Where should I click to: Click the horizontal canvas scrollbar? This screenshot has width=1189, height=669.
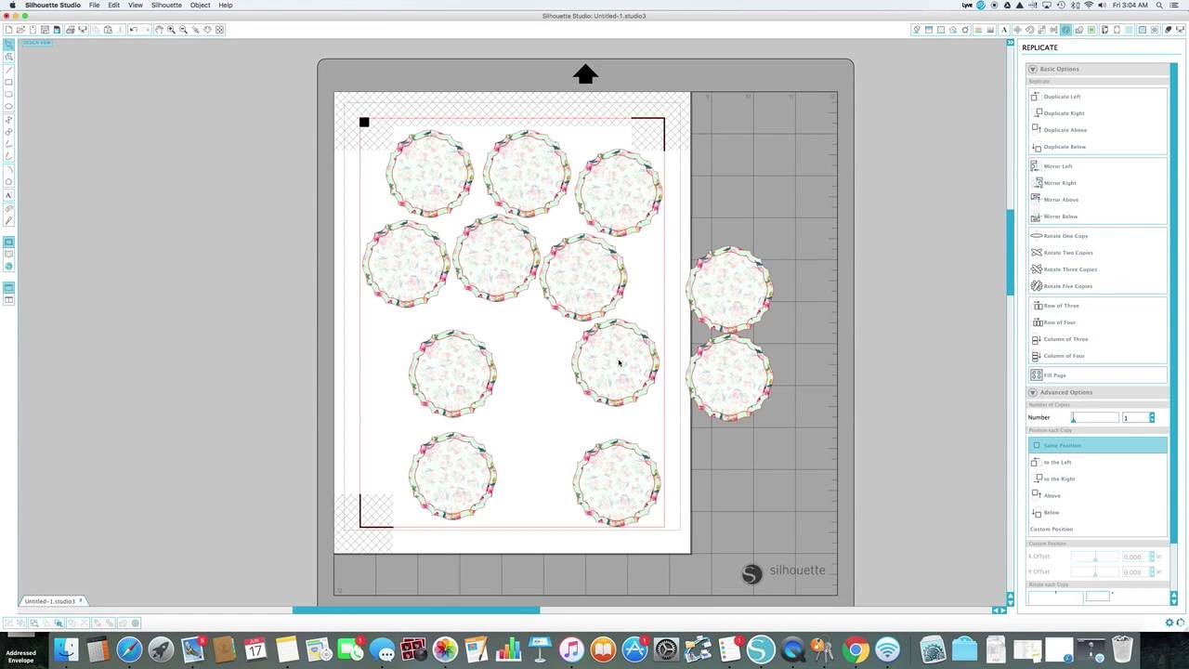click(x=416, y=610)
